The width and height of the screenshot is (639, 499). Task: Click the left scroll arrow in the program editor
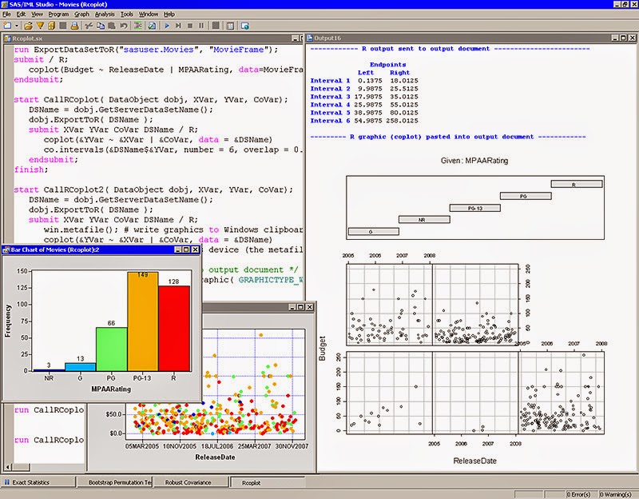[x=9, y=466]
